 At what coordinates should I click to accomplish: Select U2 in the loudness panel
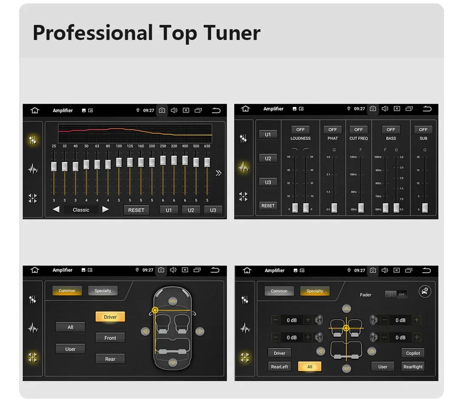[x=268, y=158]
